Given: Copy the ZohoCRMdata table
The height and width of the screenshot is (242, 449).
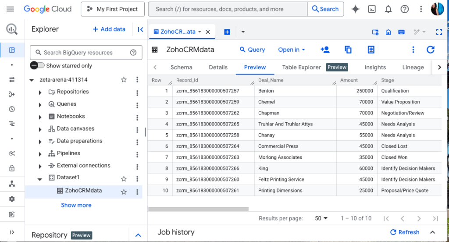Looking at the screenshot, I should 348,50.
